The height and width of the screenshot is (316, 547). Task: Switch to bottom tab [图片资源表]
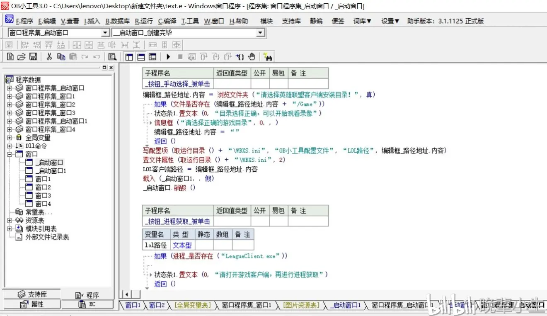[x=301, y=306]
